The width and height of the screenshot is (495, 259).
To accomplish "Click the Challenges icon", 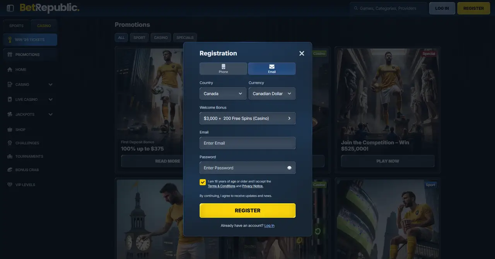I will [10, 143].
